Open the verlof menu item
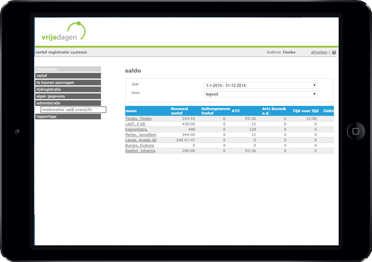The width and height of the screenshot is (372, 262). (x=68, y=76)
